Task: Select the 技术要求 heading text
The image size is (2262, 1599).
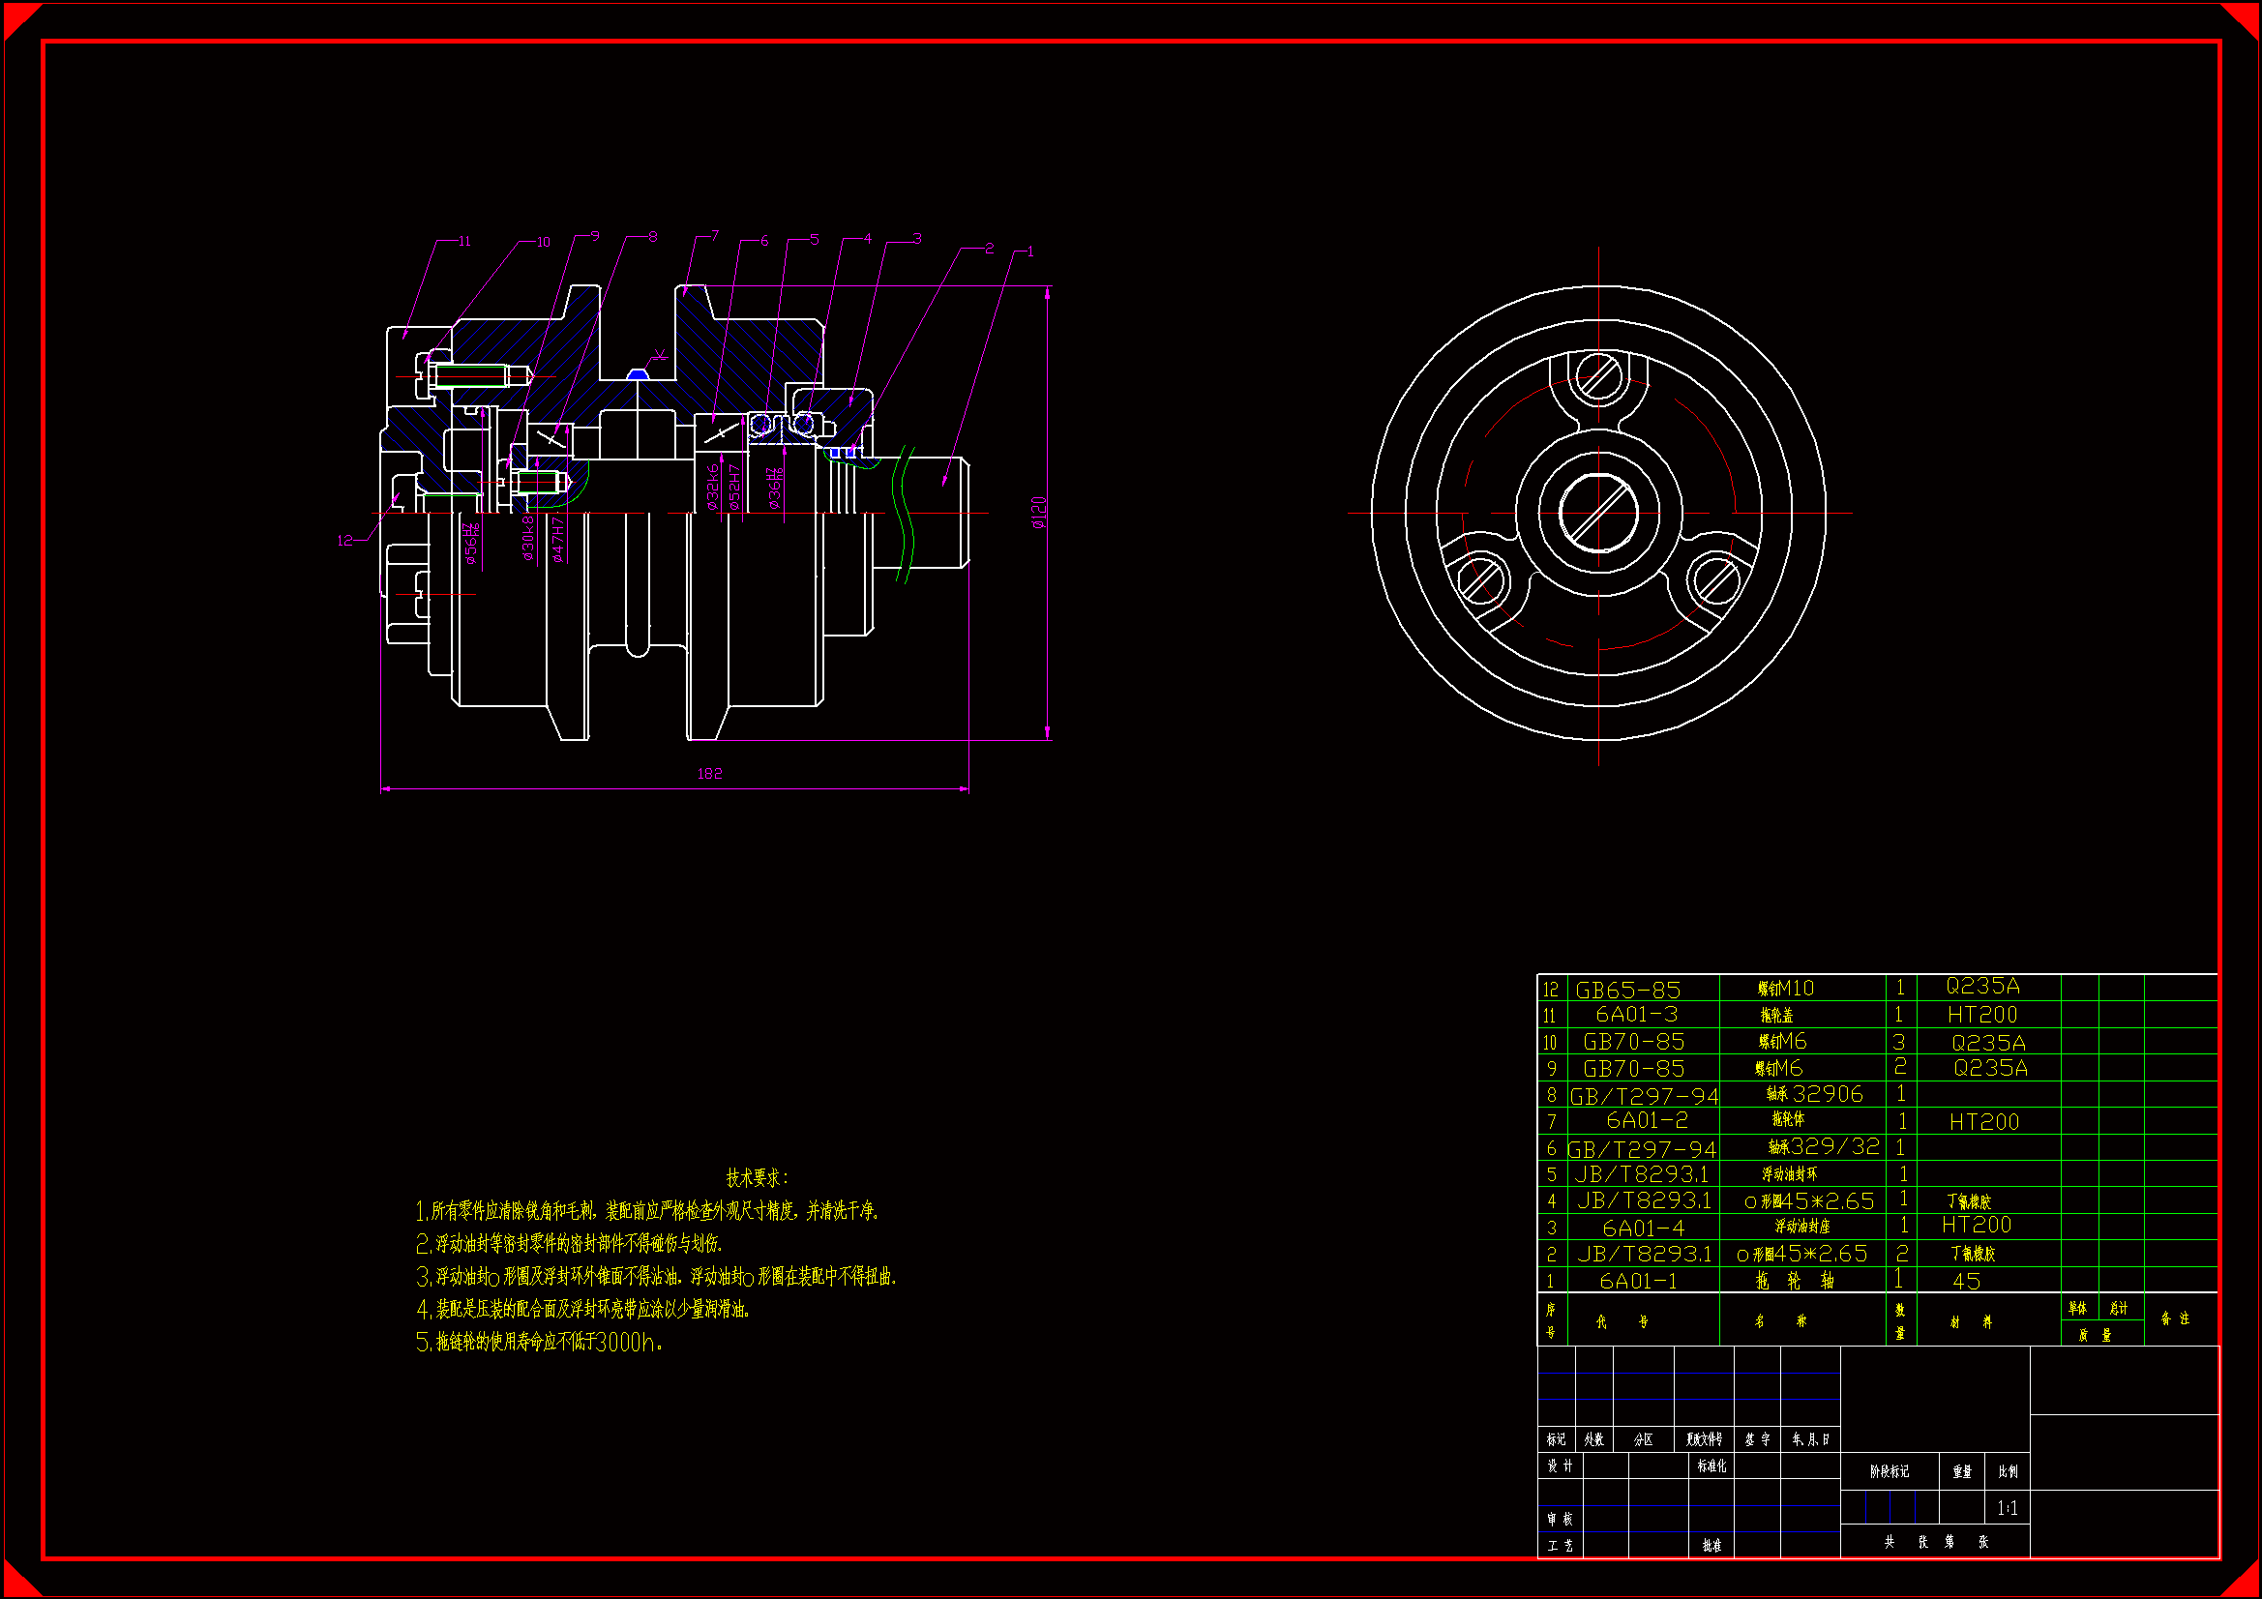Action: coord(757,1177)
